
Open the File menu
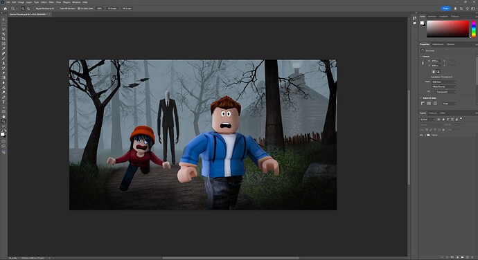point(8,2)
